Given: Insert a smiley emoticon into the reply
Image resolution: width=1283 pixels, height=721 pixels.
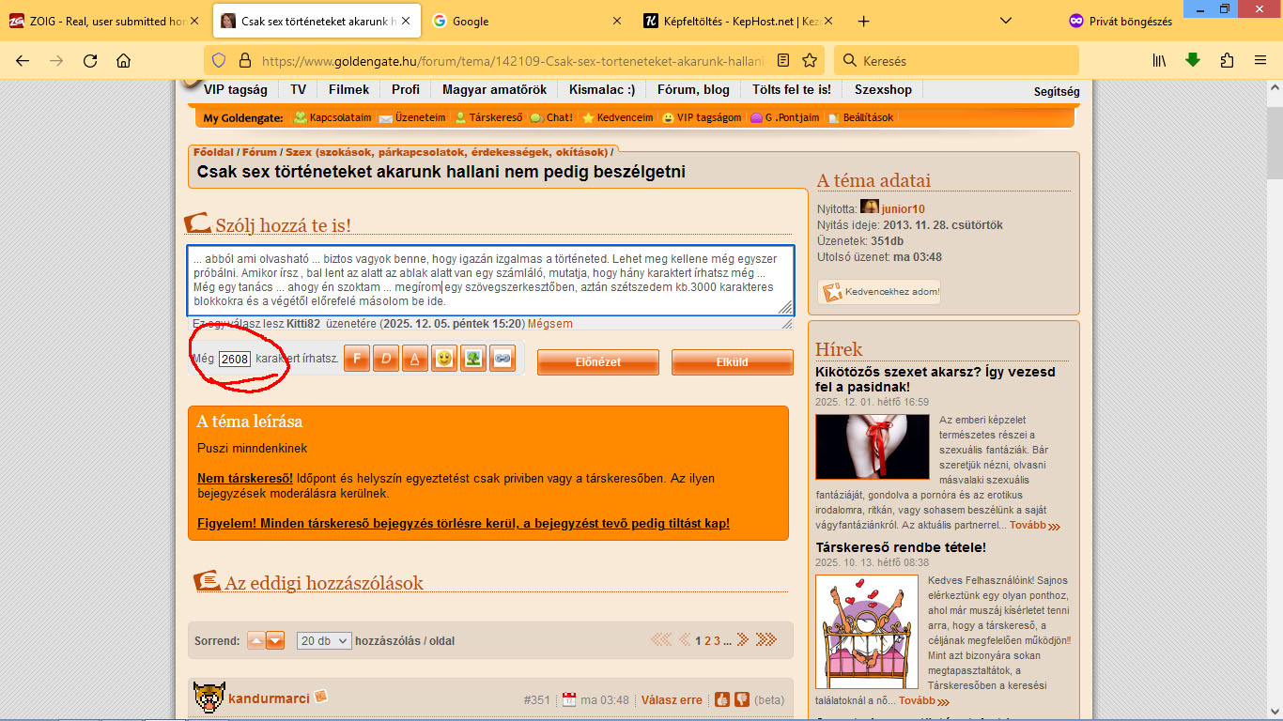Looking at the screenshot, I should coord(444,360).
